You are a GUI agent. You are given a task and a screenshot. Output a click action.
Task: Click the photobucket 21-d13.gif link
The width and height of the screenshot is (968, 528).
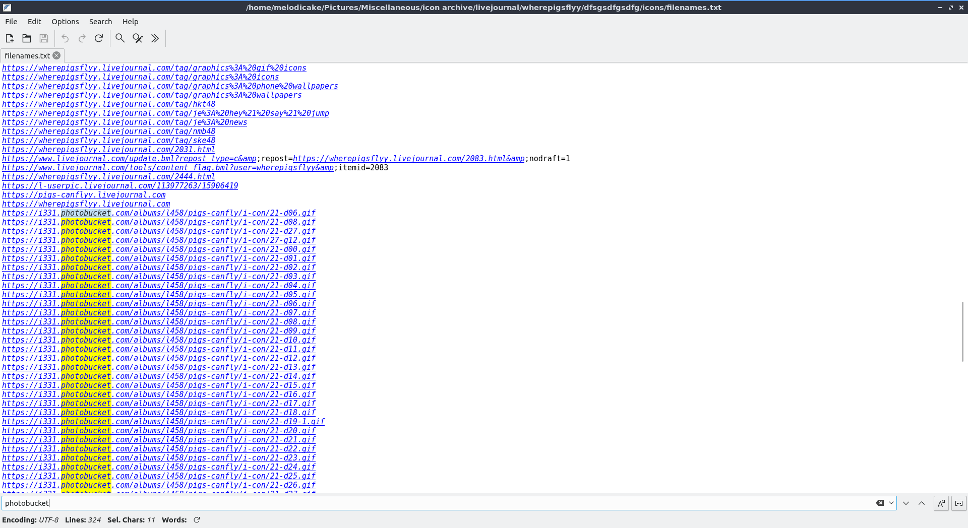(159, 367)
